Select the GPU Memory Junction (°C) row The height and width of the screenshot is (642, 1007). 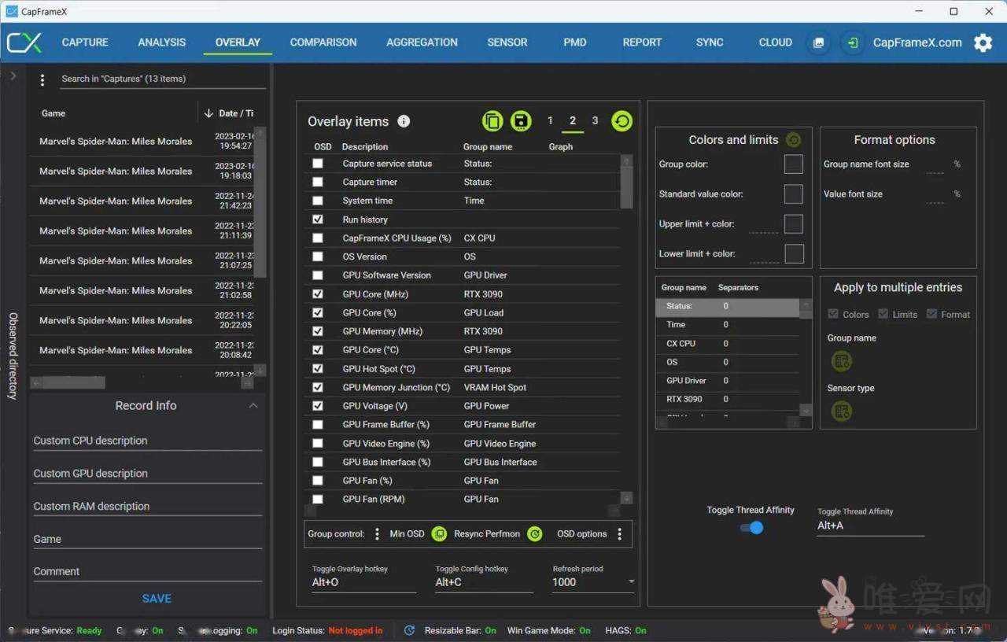pyautogui.click(x=463, y=388)
